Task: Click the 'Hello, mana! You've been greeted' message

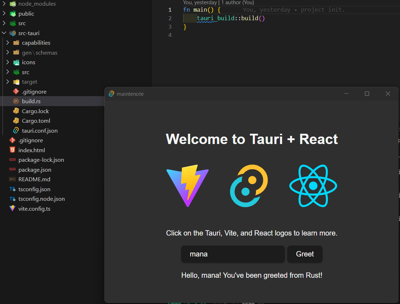Action: click(252, 275)
